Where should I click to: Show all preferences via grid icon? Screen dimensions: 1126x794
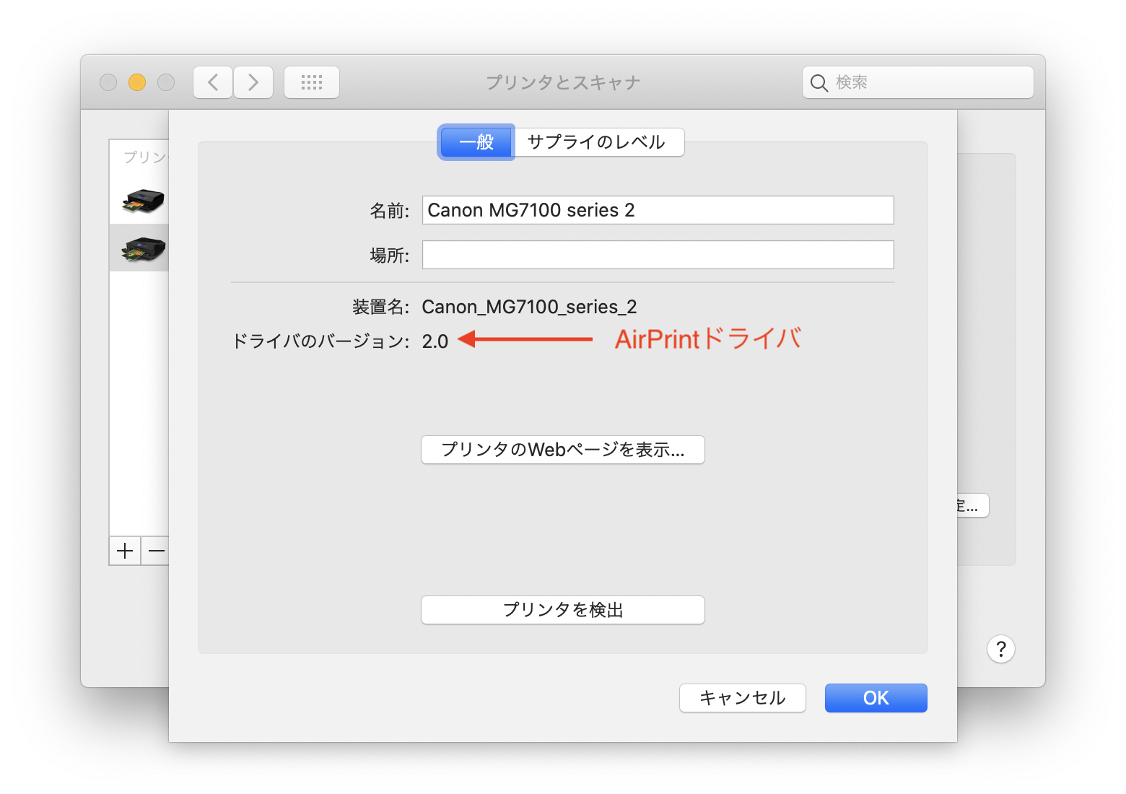[312, 82]
